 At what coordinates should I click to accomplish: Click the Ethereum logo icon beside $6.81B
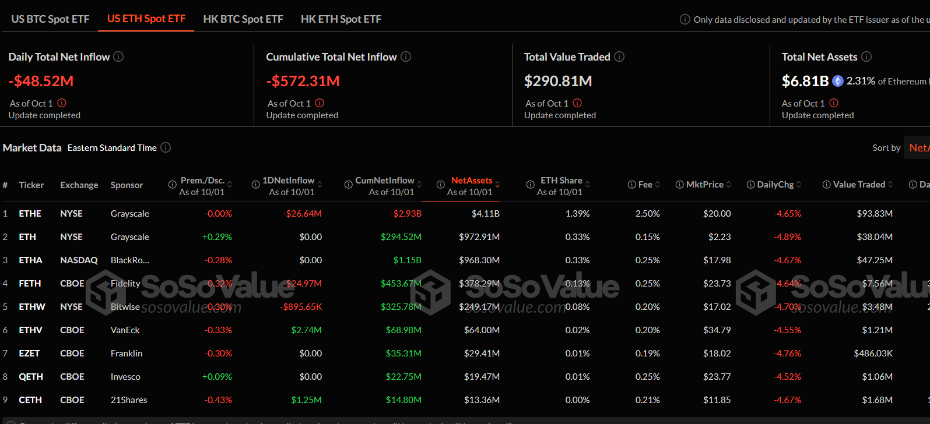(838, 81)
